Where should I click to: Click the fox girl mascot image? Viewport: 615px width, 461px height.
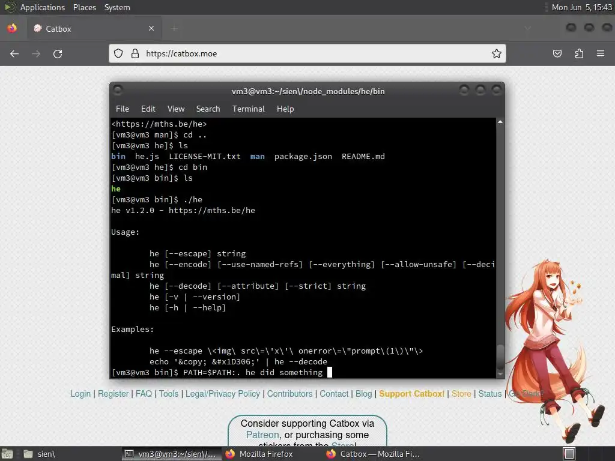click(553, 350)
